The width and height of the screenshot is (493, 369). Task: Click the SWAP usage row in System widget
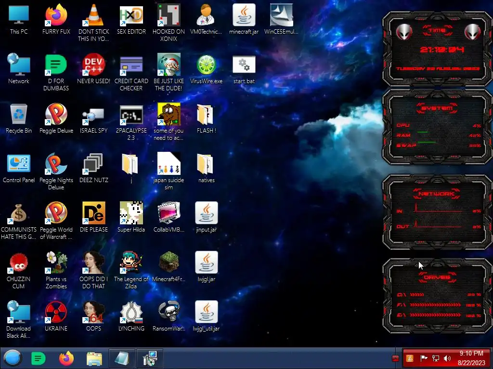pyautogui.click(x=438, y=145)
